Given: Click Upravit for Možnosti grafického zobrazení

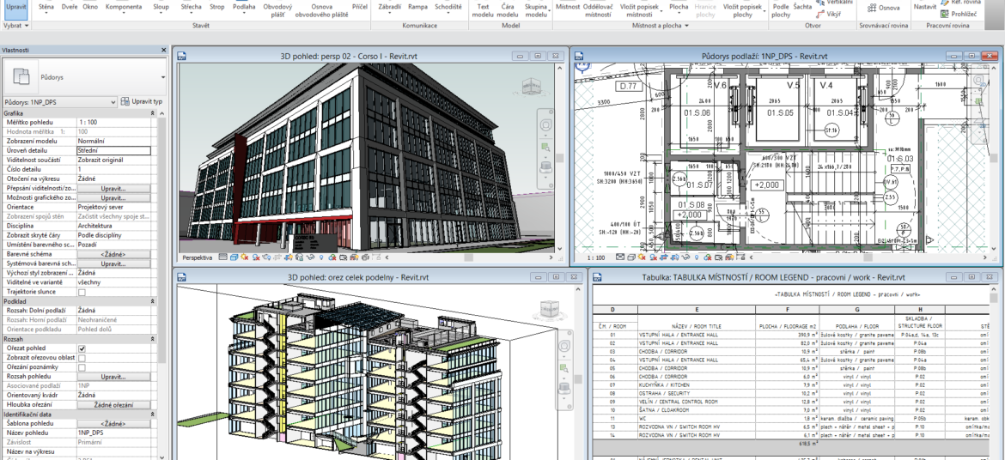Looking at the screenshot, I should point(113,198).
